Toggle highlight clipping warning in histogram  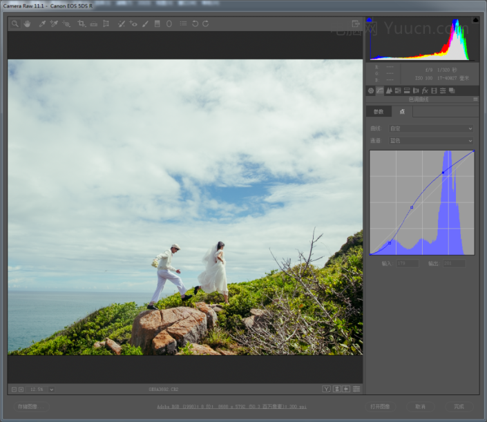(x=475, y=20)
